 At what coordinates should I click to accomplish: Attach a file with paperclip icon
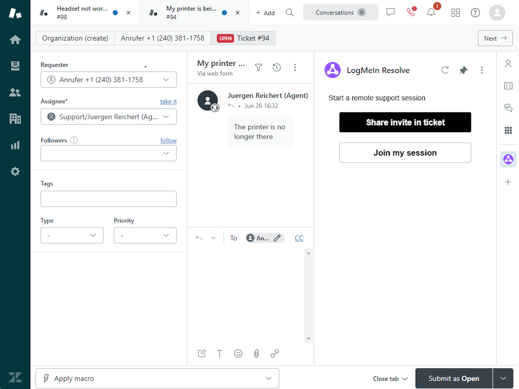[x=256, y=354]
